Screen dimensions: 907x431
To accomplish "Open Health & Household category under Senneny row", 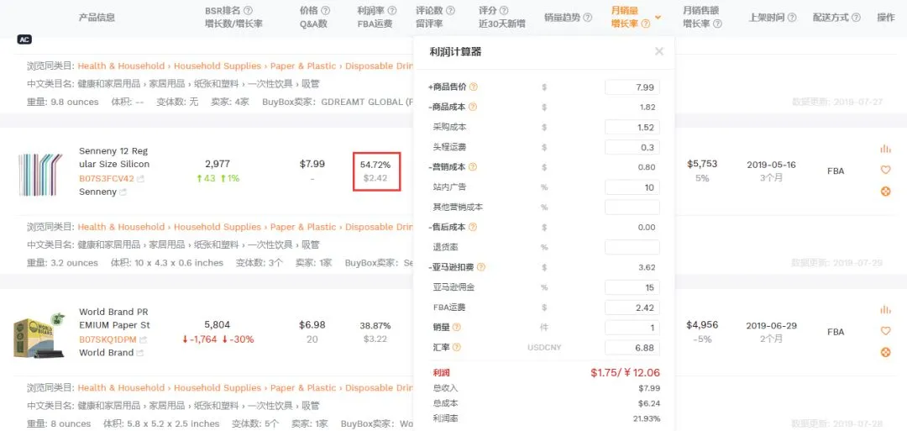I will [122, 227].
